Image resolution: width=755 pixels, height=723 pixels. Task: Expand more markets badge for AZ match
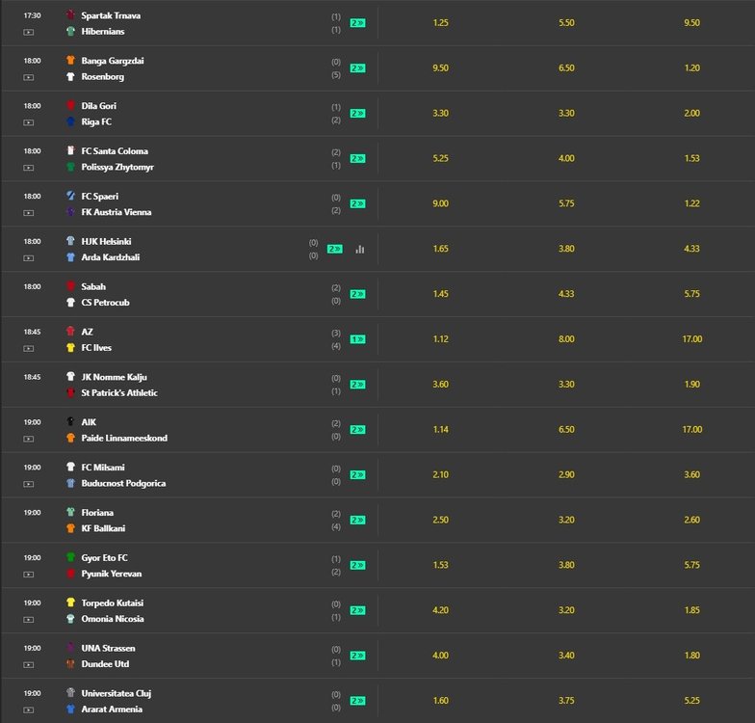pos(358,339)
